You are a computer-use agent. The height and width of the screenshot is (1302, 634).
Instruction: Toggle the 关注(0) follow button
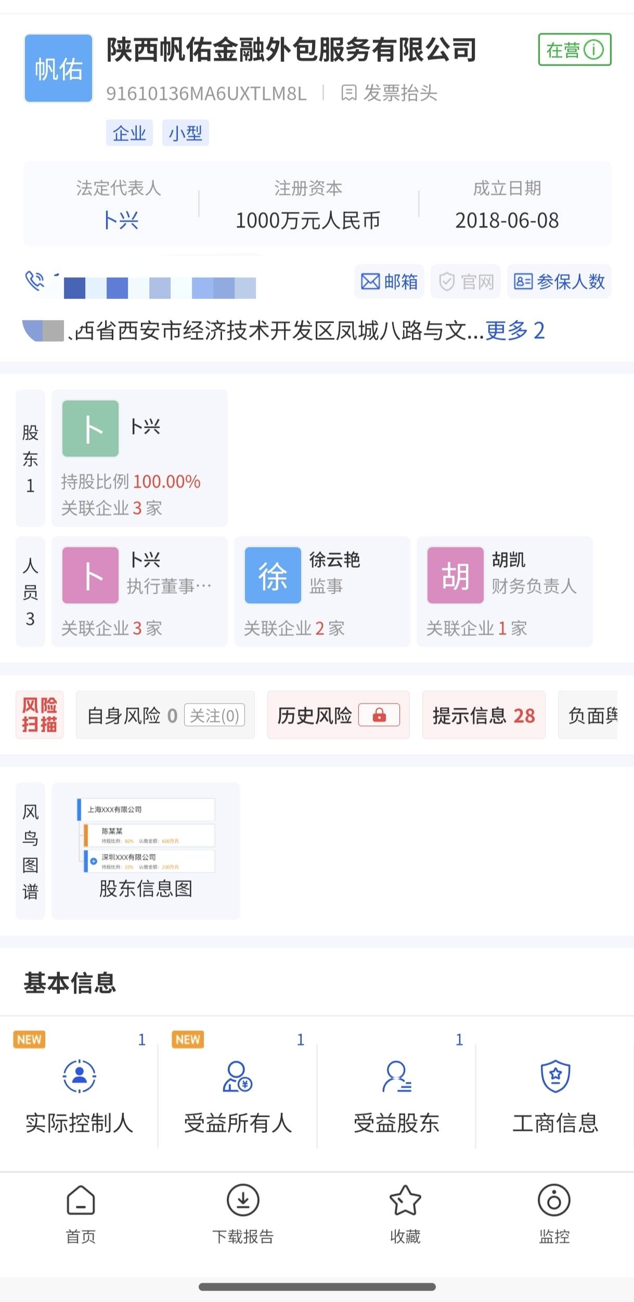click(214, 716)
